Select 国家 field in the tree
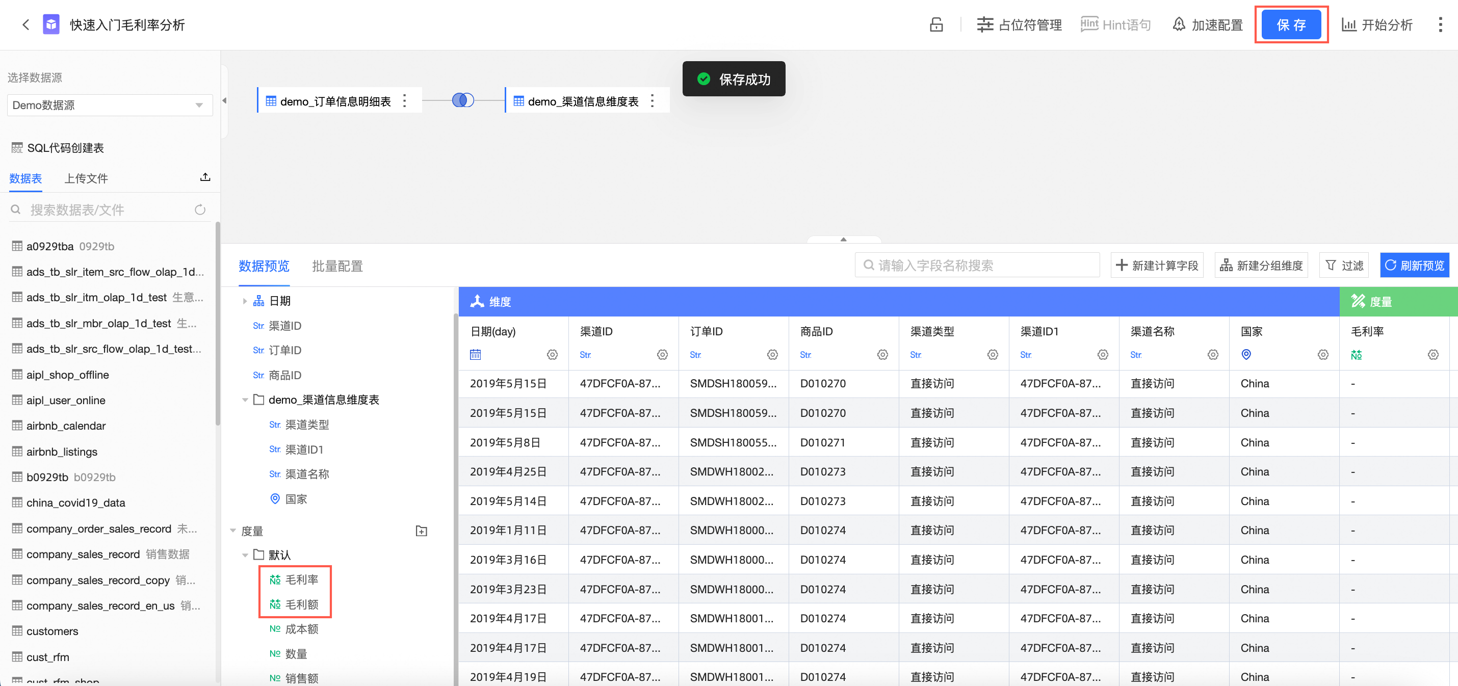Screen dimensions: 1458x686 pos(288,498)
